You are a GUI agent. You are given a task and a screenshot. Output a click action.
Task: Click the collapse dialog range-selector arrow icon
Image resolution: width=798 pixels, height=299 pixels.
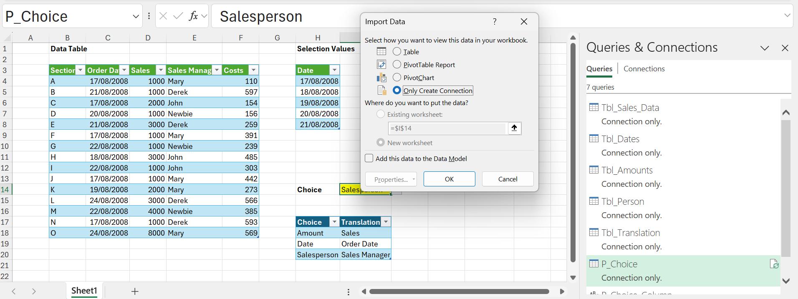(x=514, y=128)
